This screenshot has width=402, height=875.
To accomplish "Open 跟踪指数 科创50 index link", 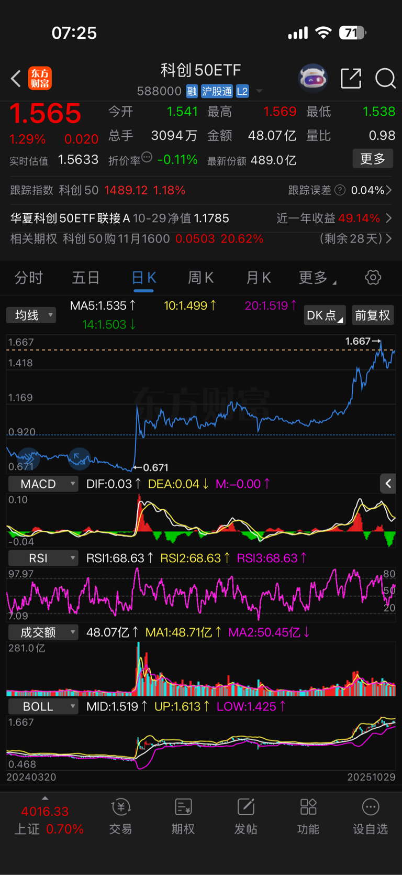I will point(98,190).
